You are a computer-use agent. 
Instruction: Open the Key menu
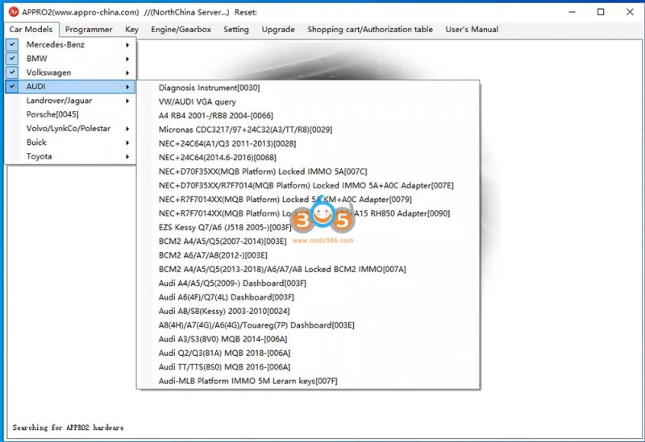tap(131, 29)
